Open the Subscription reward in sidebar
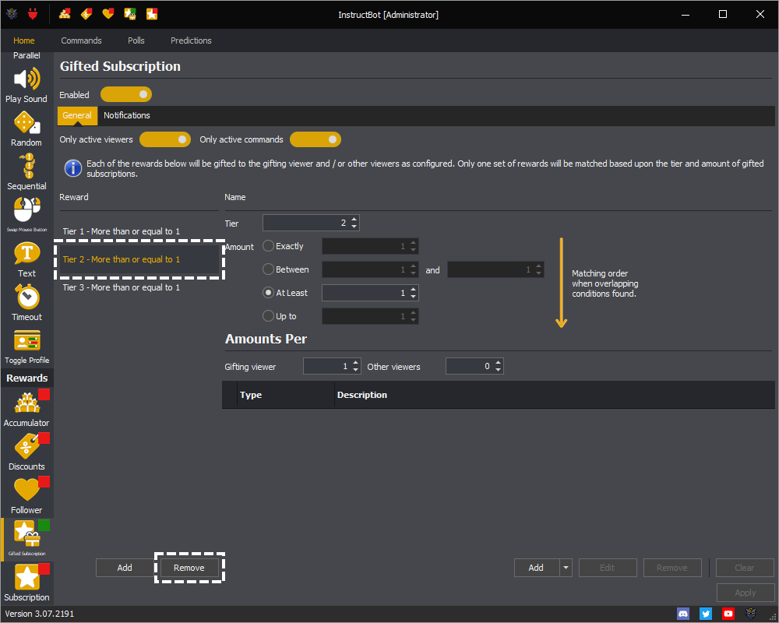The height and width of the screenshot is (623, 779). [x=26, y=583]
